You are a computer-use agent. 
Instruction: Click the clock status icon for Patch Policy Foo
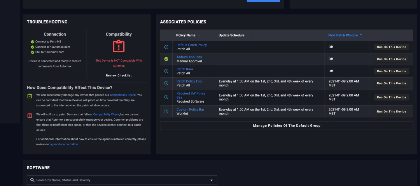pos(166,83)
